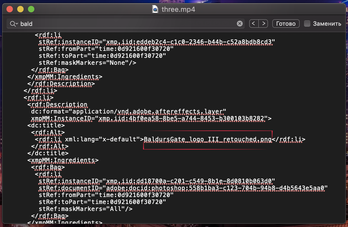Close the three.mp4 window
The image size is (348, 227).
(x=10, y=9)
